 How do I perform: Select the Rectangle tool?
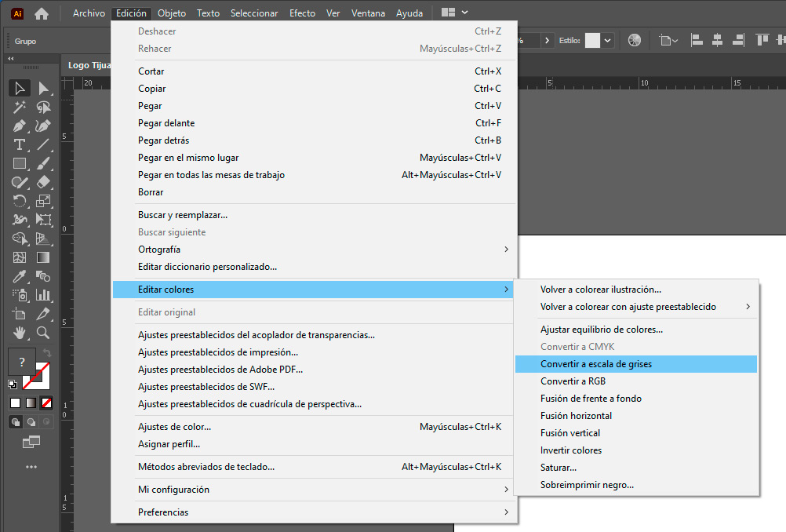20,163
